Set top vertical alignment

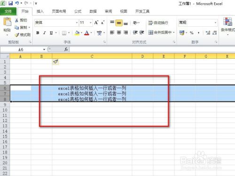(112, 23)
